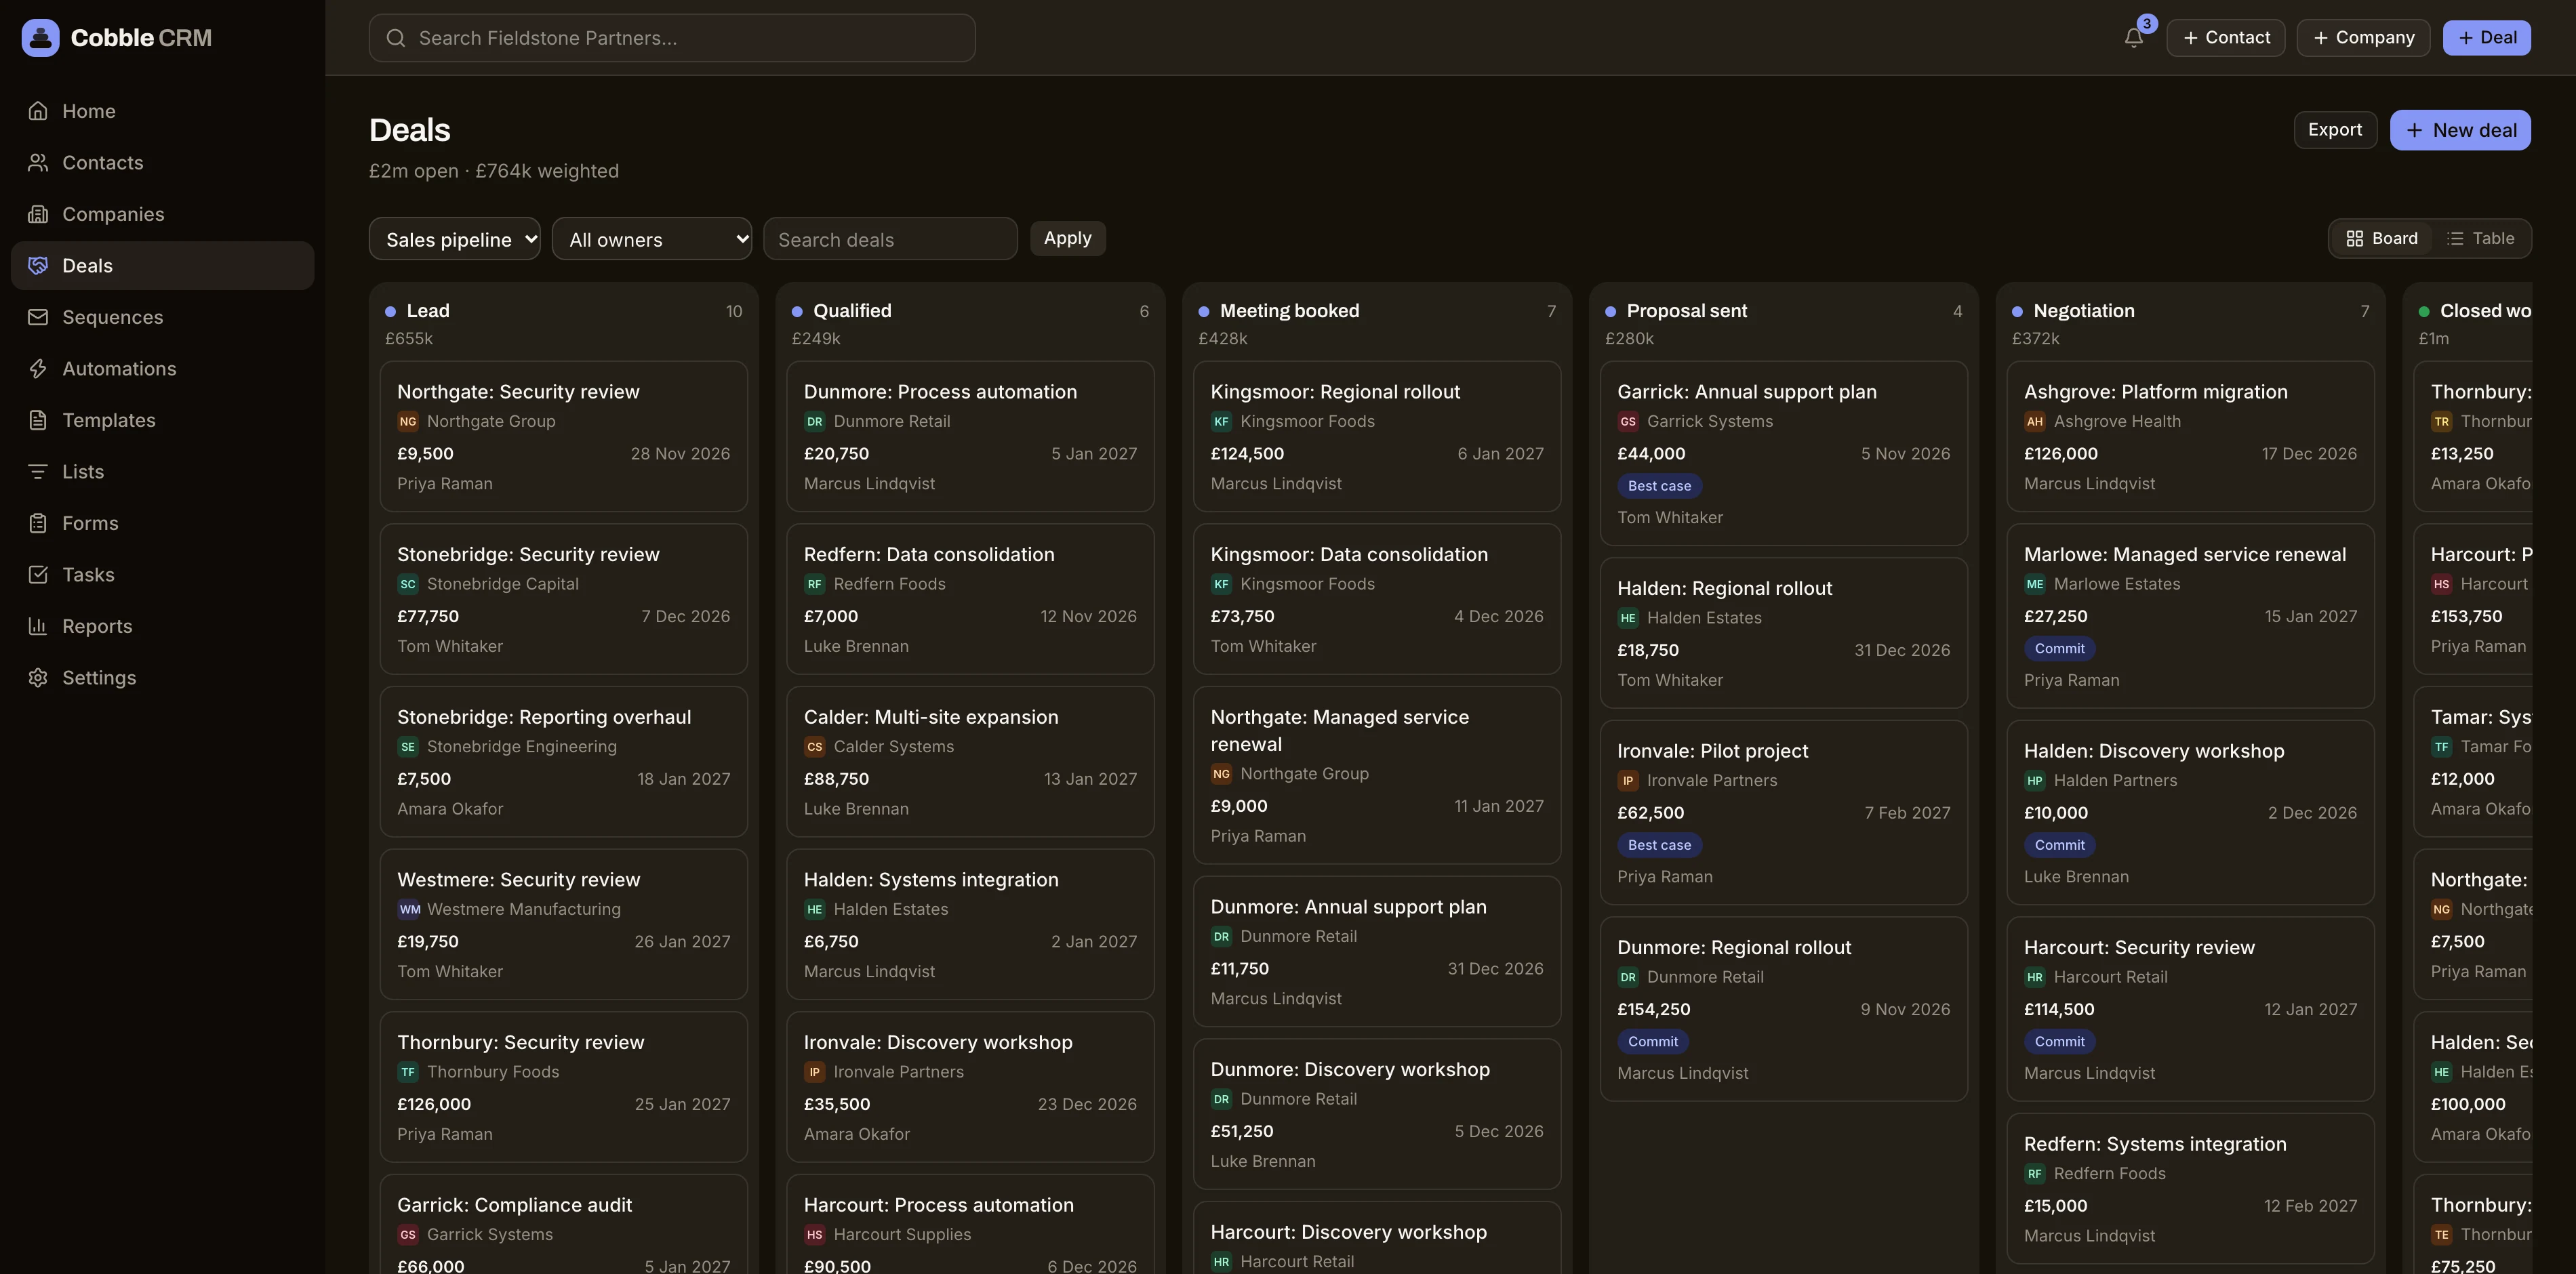2576x1274 pixels.
Task: Click the top bar Deal button
Action: (x=2486, y=38)
